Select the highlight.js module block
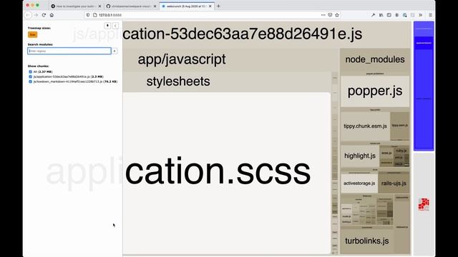 pos(360,156)
